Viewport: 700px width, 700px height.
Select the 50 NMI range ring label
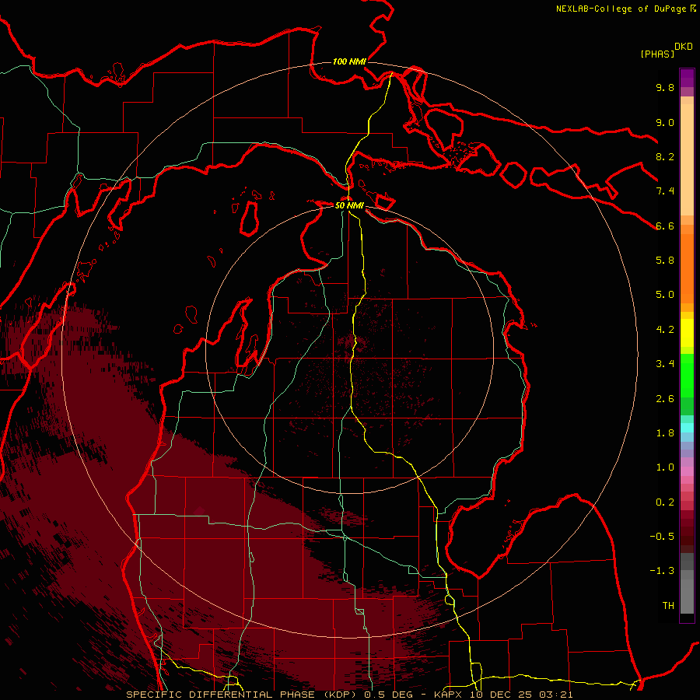click(349, 205)
